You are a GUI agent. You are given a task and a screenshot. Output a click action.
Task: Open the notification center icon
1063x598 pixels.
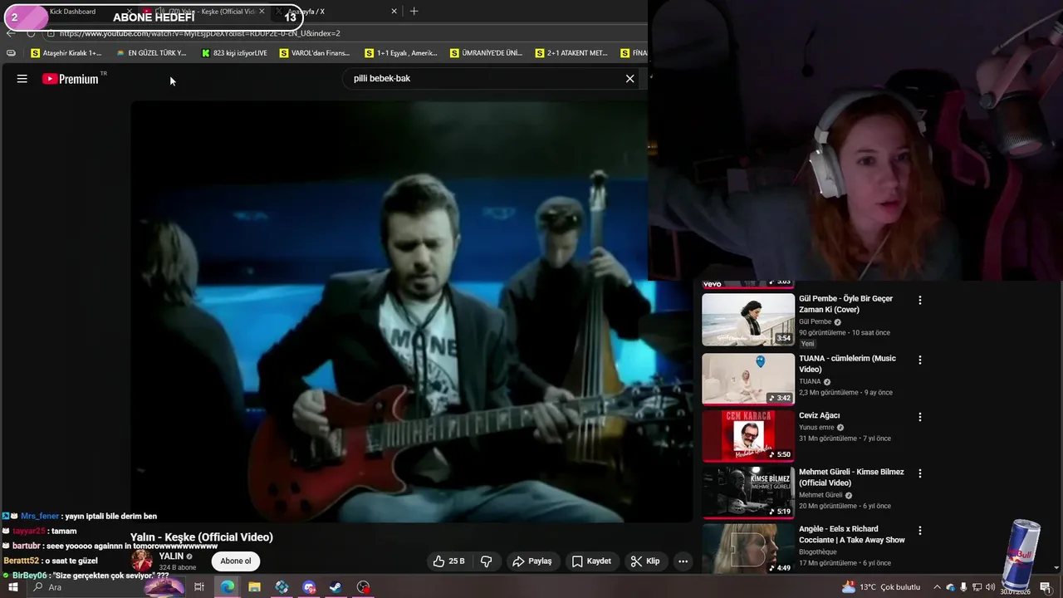click(1045, 587)
